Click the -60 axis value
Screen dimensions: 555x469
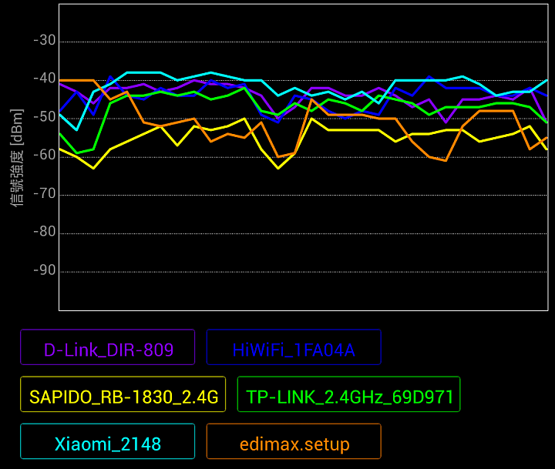pos(45,155)
